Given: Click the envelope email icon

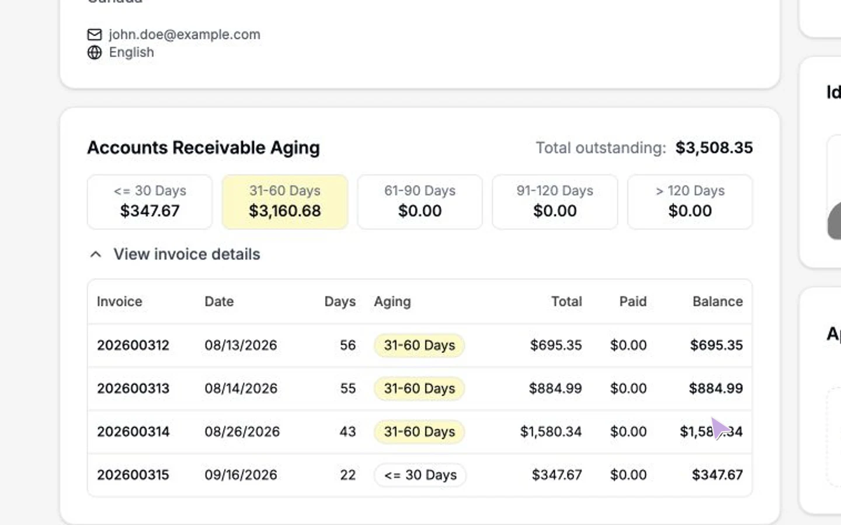Looking at the screenshot, I should [x=95, y=34].
